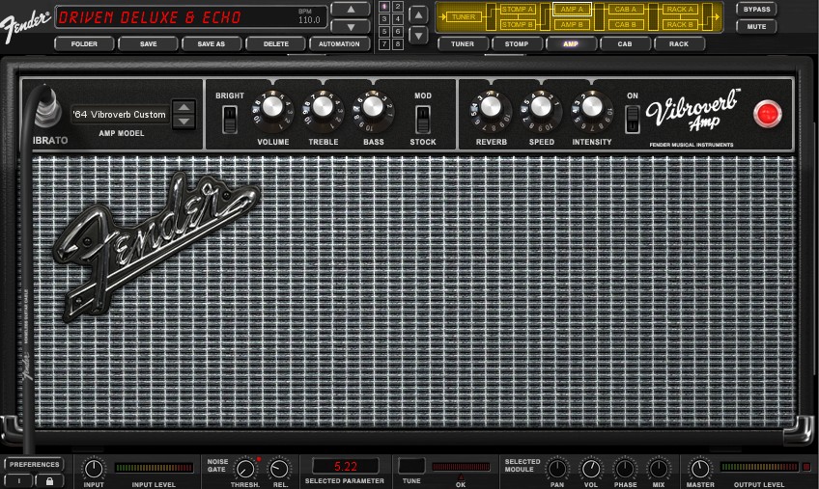
Task: Click the VOLUME knob on the amp
Action: click(x=272, y=110)
